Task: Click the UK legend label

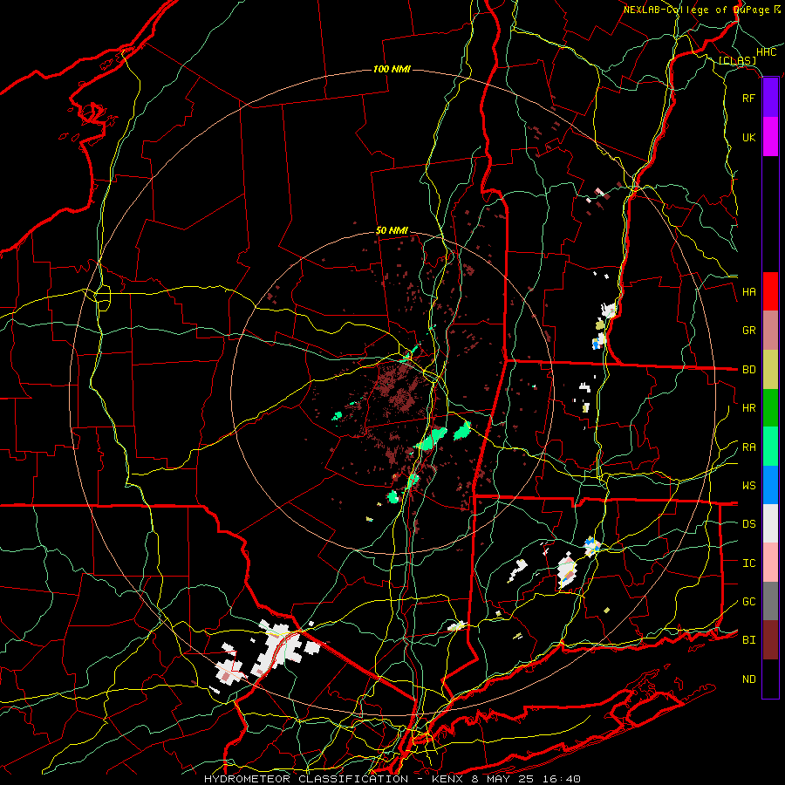Action: tap(748, 137)
